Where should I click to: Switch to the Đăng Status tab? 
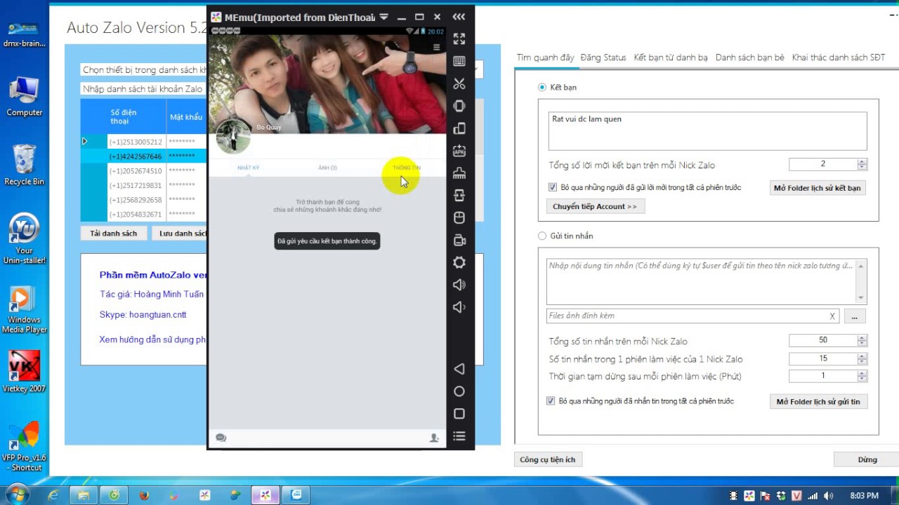pos(603,58)
